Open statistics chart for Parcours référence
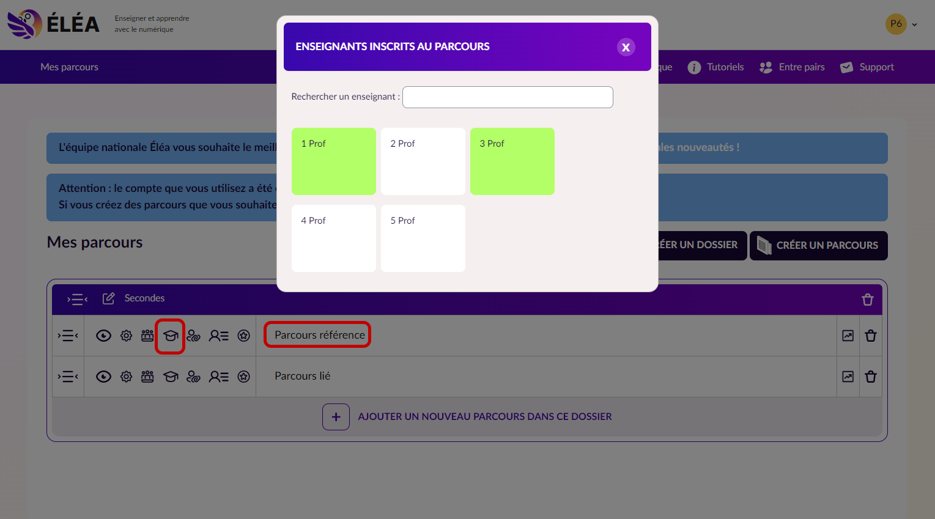Screen dimensions: 935x519 click(x=848, y=336)
